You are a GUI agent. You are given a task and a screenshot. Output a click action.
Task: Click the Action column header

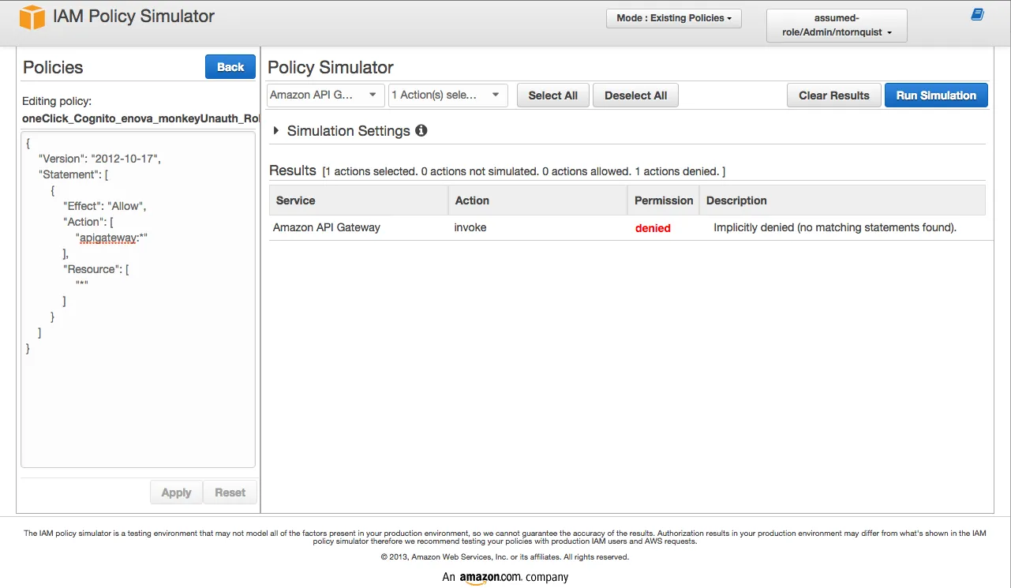pos(538,200)
